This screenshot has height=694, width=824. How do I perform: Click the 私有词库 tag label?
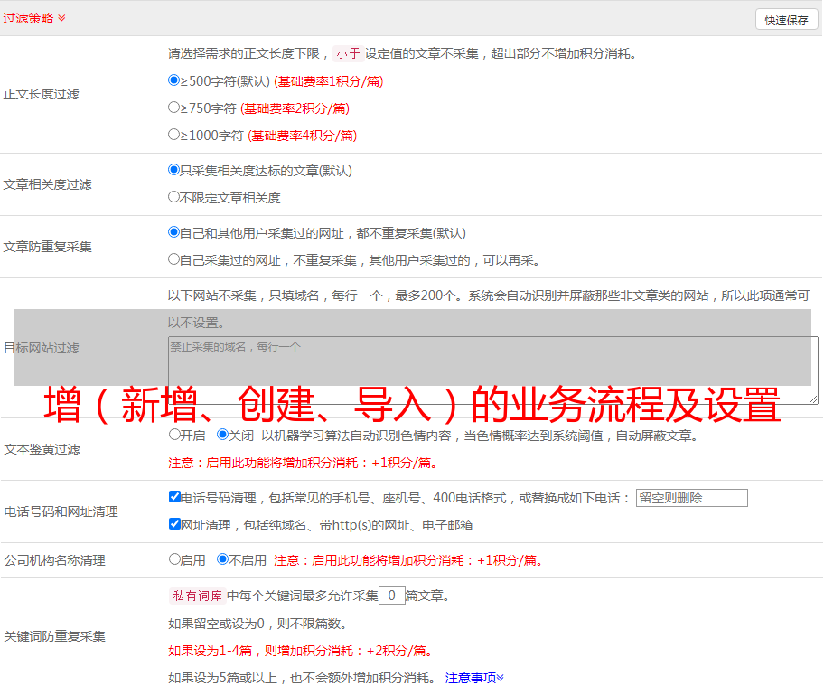(x=195, y=596)
